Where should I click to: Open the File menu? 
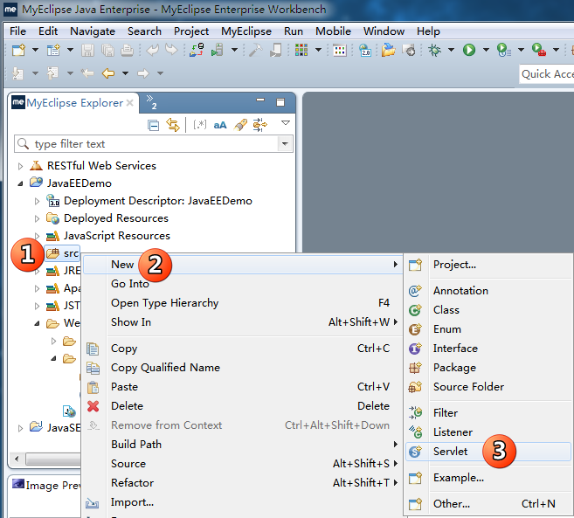tap(17, 31)
